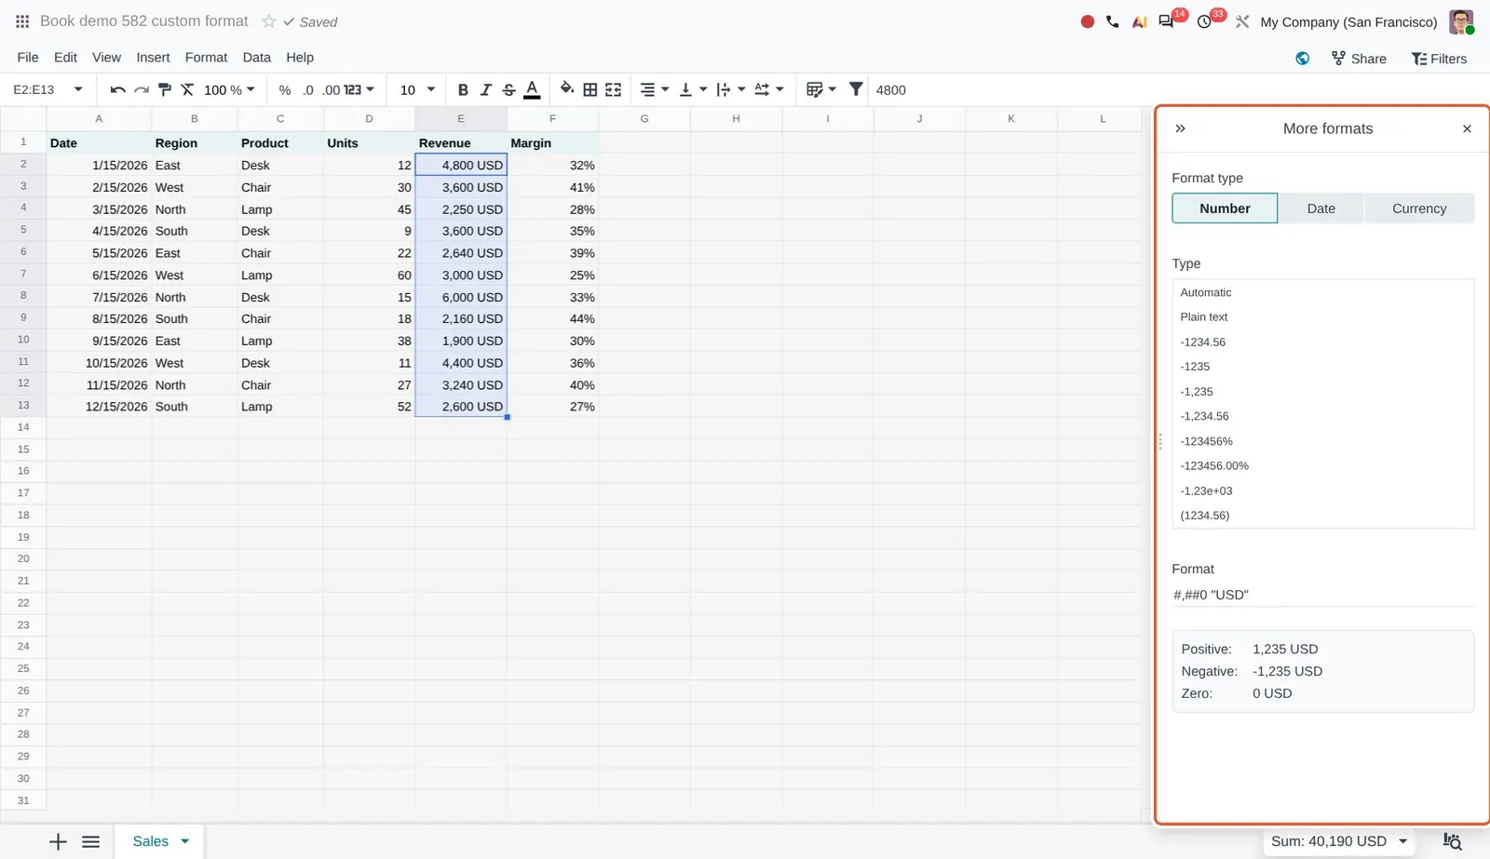
Task: Collapse the More formats side panel
Action: [1180, 128]
